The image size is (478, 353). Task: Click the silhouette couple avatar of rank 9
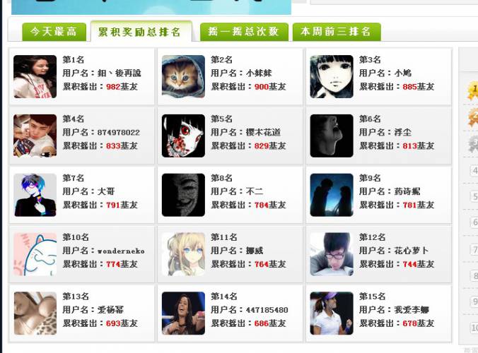tap(332, 195)
